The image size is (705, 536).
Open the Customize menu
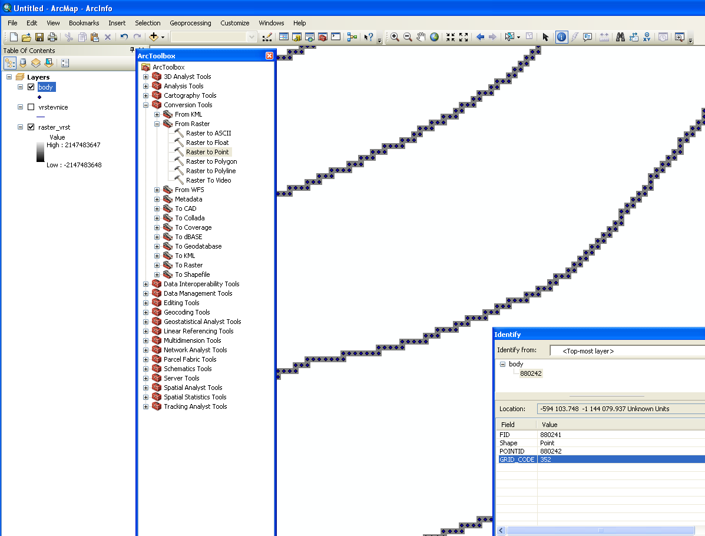(234, 23)
